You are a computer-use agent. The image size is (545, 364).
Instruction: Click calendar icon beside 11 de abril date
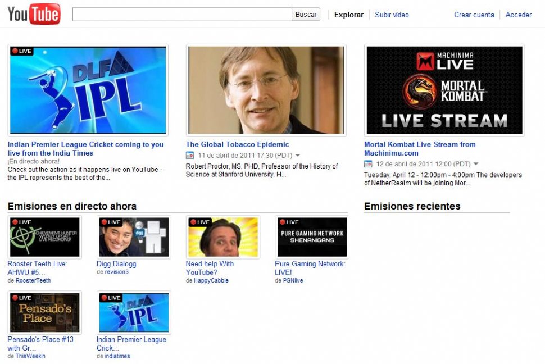pos(190,155)
